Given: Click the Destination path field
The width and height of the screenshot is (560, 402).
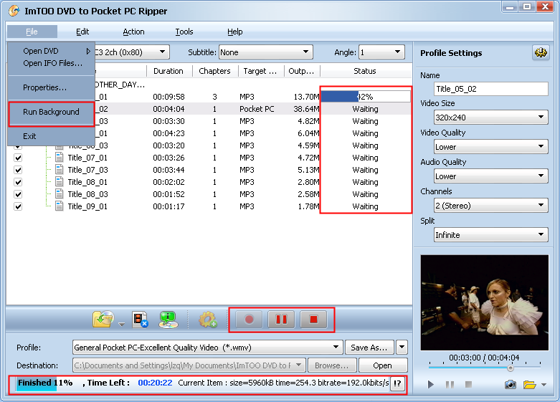Looking at the screenshot, I should [x=189, y=365].
